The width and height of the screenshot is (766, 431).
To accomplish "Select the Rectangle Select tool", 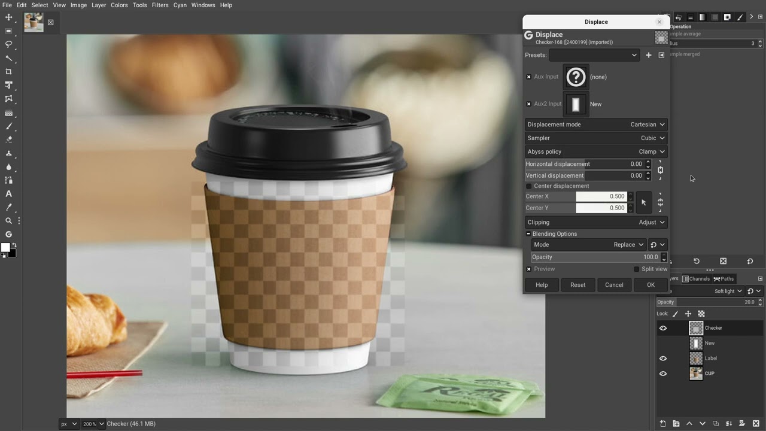I will point(8,31).
